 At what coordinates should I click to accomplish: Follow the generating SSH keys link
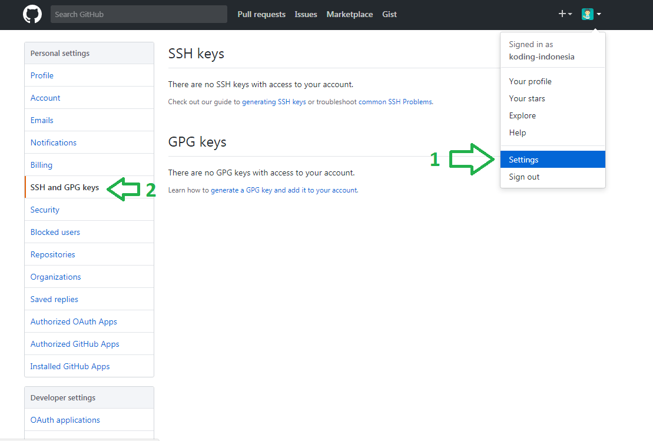[x=274, y=102]
